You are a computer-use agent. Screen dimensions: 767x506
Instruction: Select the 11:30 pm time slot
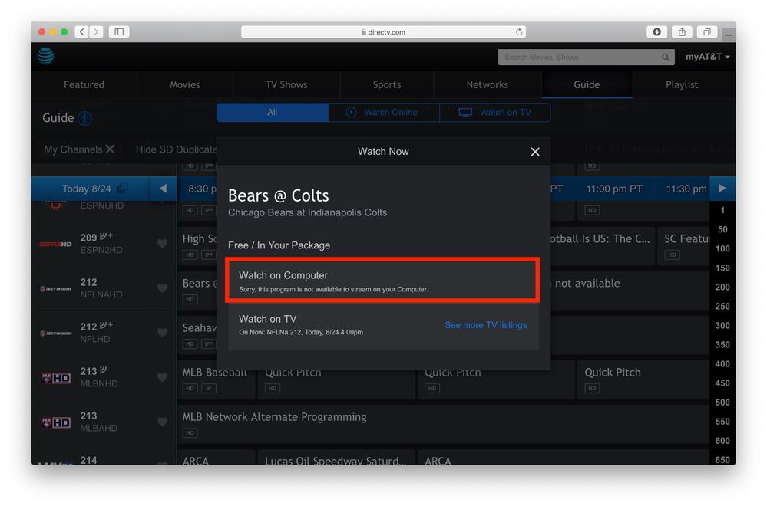point(686,189)
